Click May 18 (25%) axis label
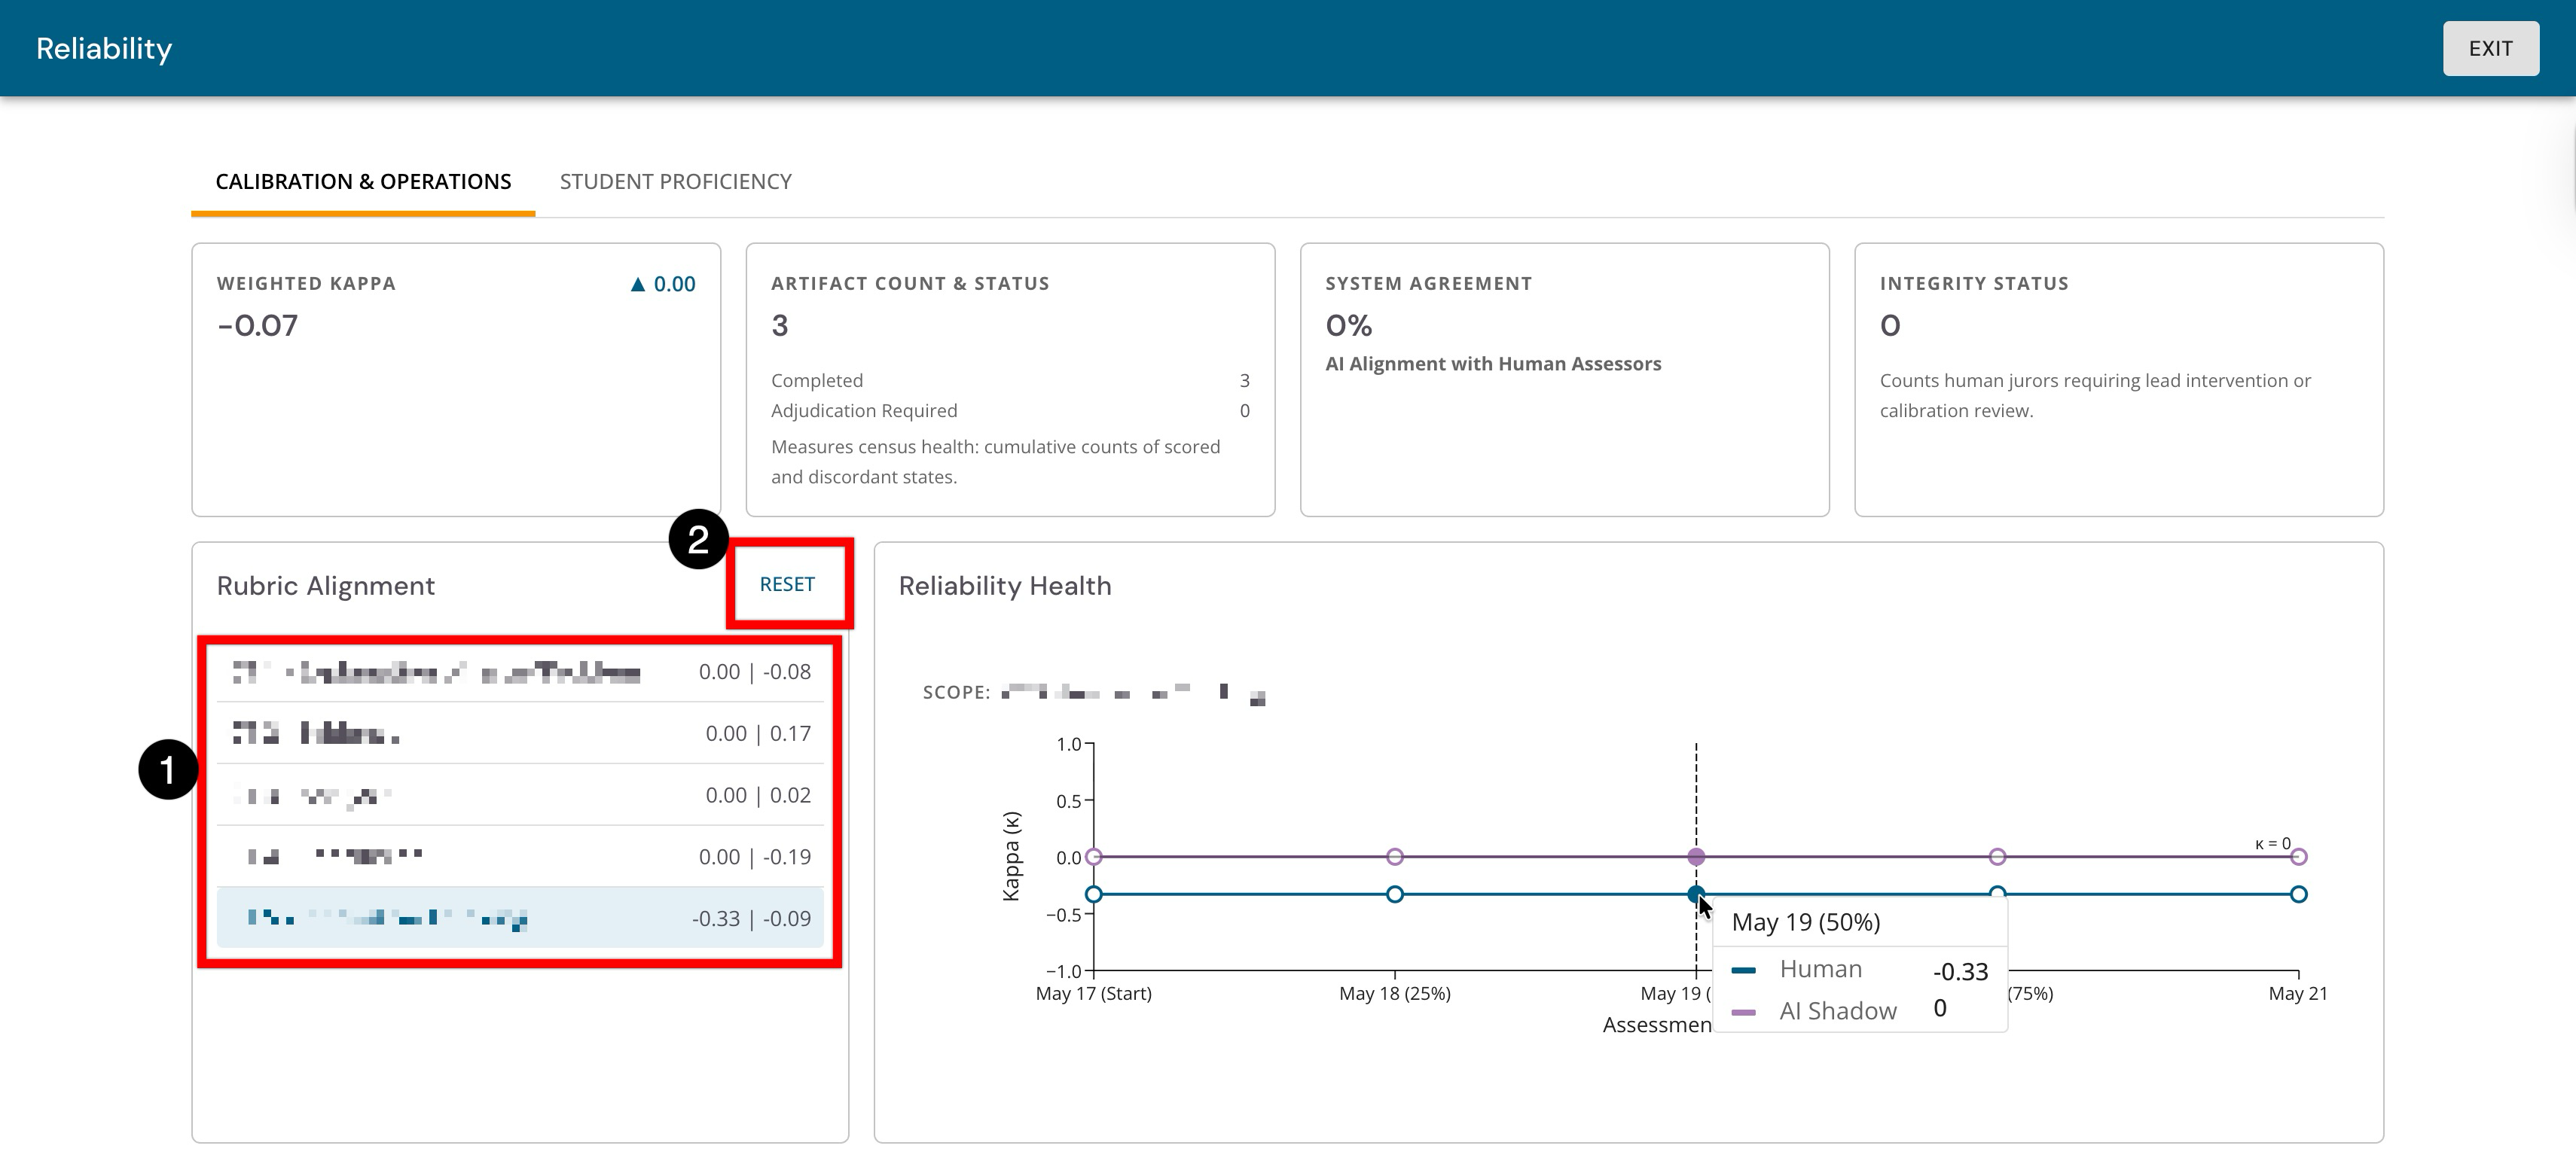Viewport: 2576px width, 1173px height. click(x=1395, y=993)
